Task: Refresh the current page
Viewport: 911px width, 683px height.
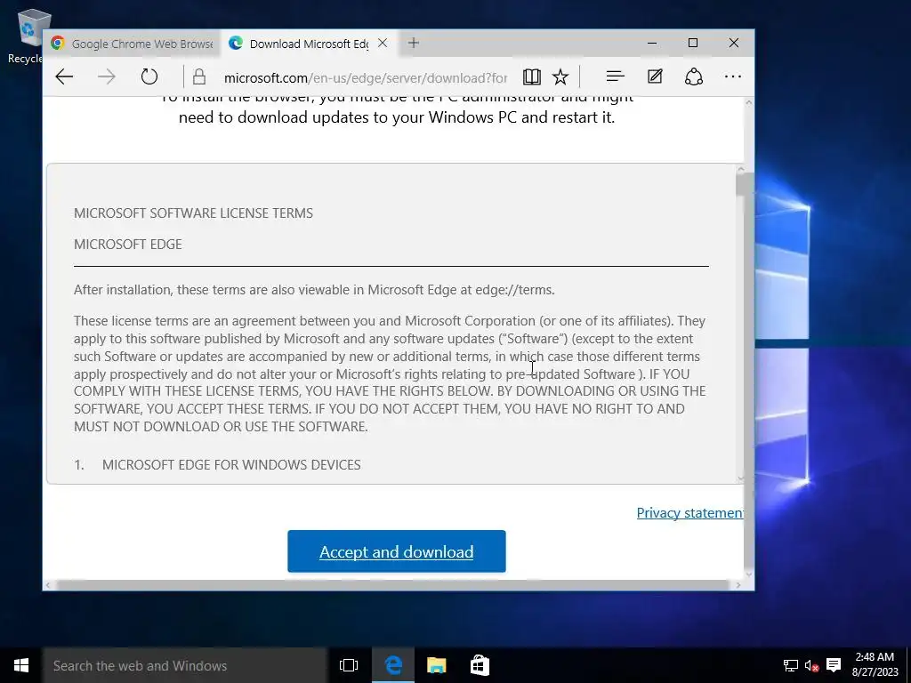Action: pyautogui.click(x=149, y=76)
